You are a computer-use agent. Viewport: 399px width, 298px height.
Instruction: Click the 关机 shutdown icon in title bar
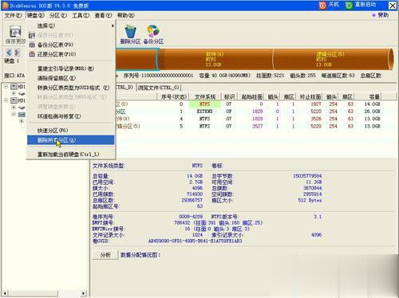click(x=322, y=5)
